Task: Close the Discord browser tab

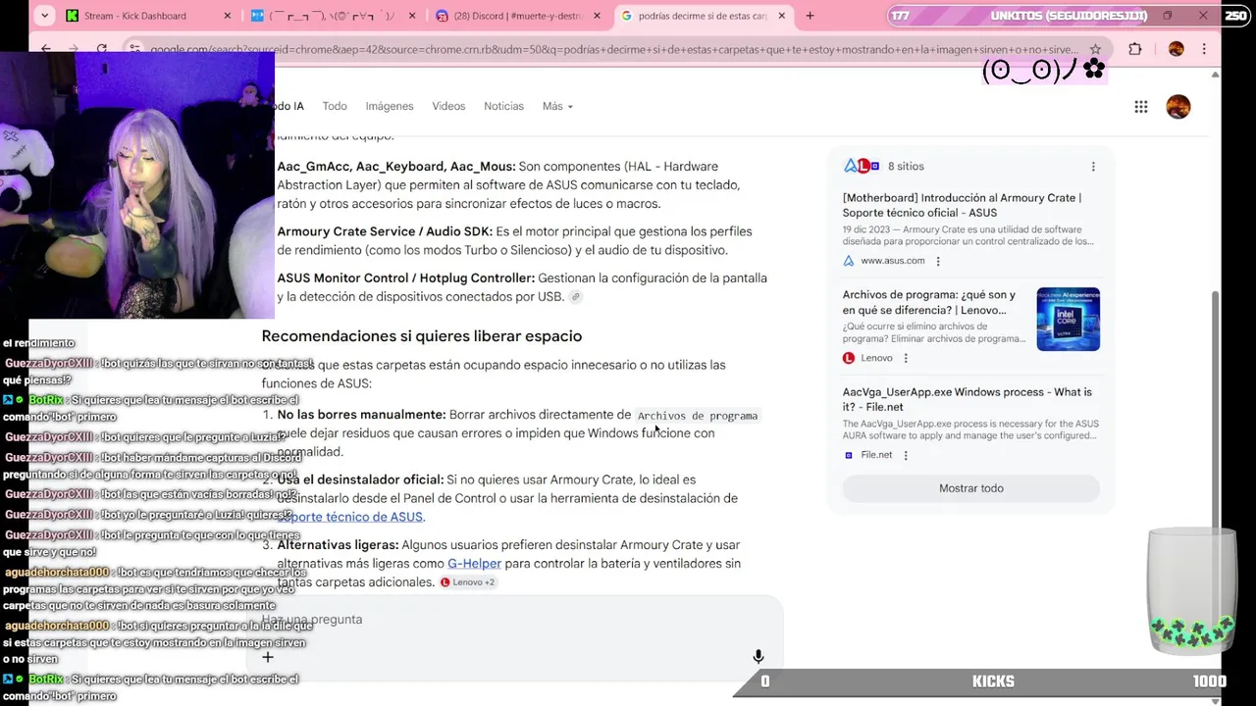Action: coord(597,16)
